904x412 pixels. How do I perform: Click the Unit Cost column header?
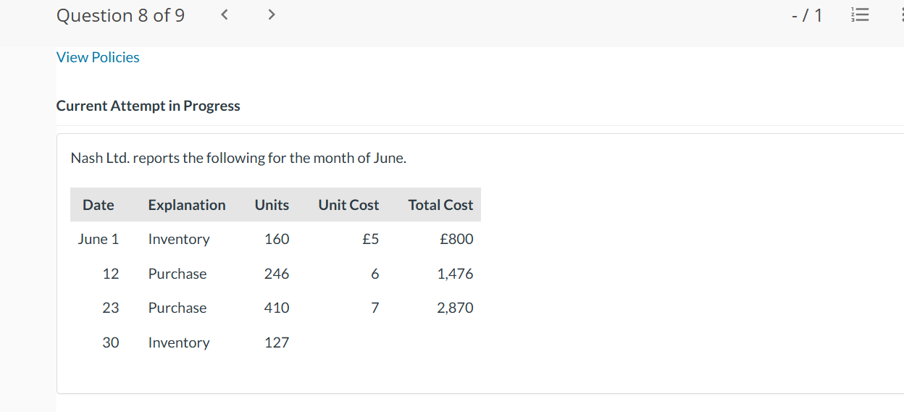click(348, 205)
